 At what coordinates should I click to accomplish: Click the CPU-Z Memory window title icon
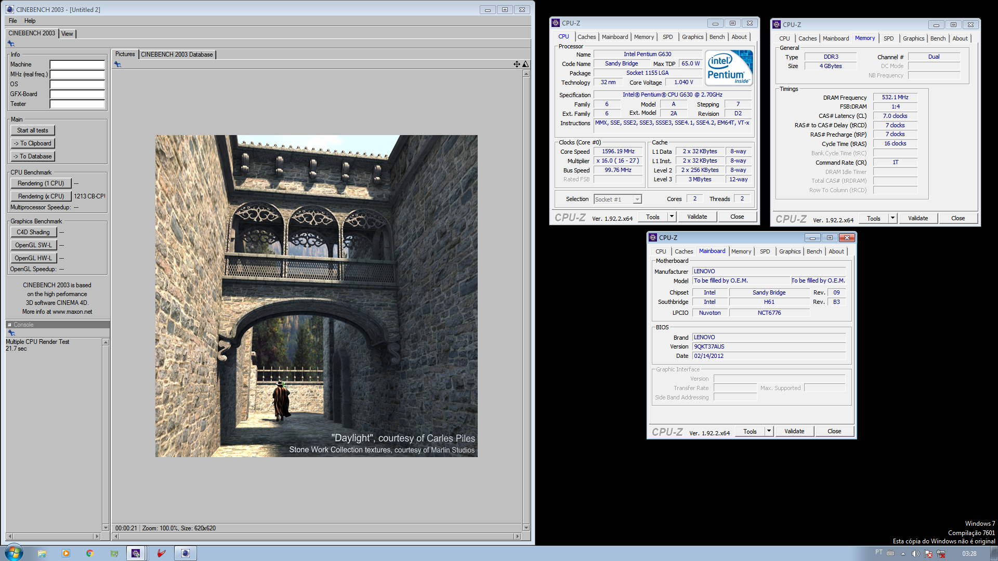pos(777,24)
